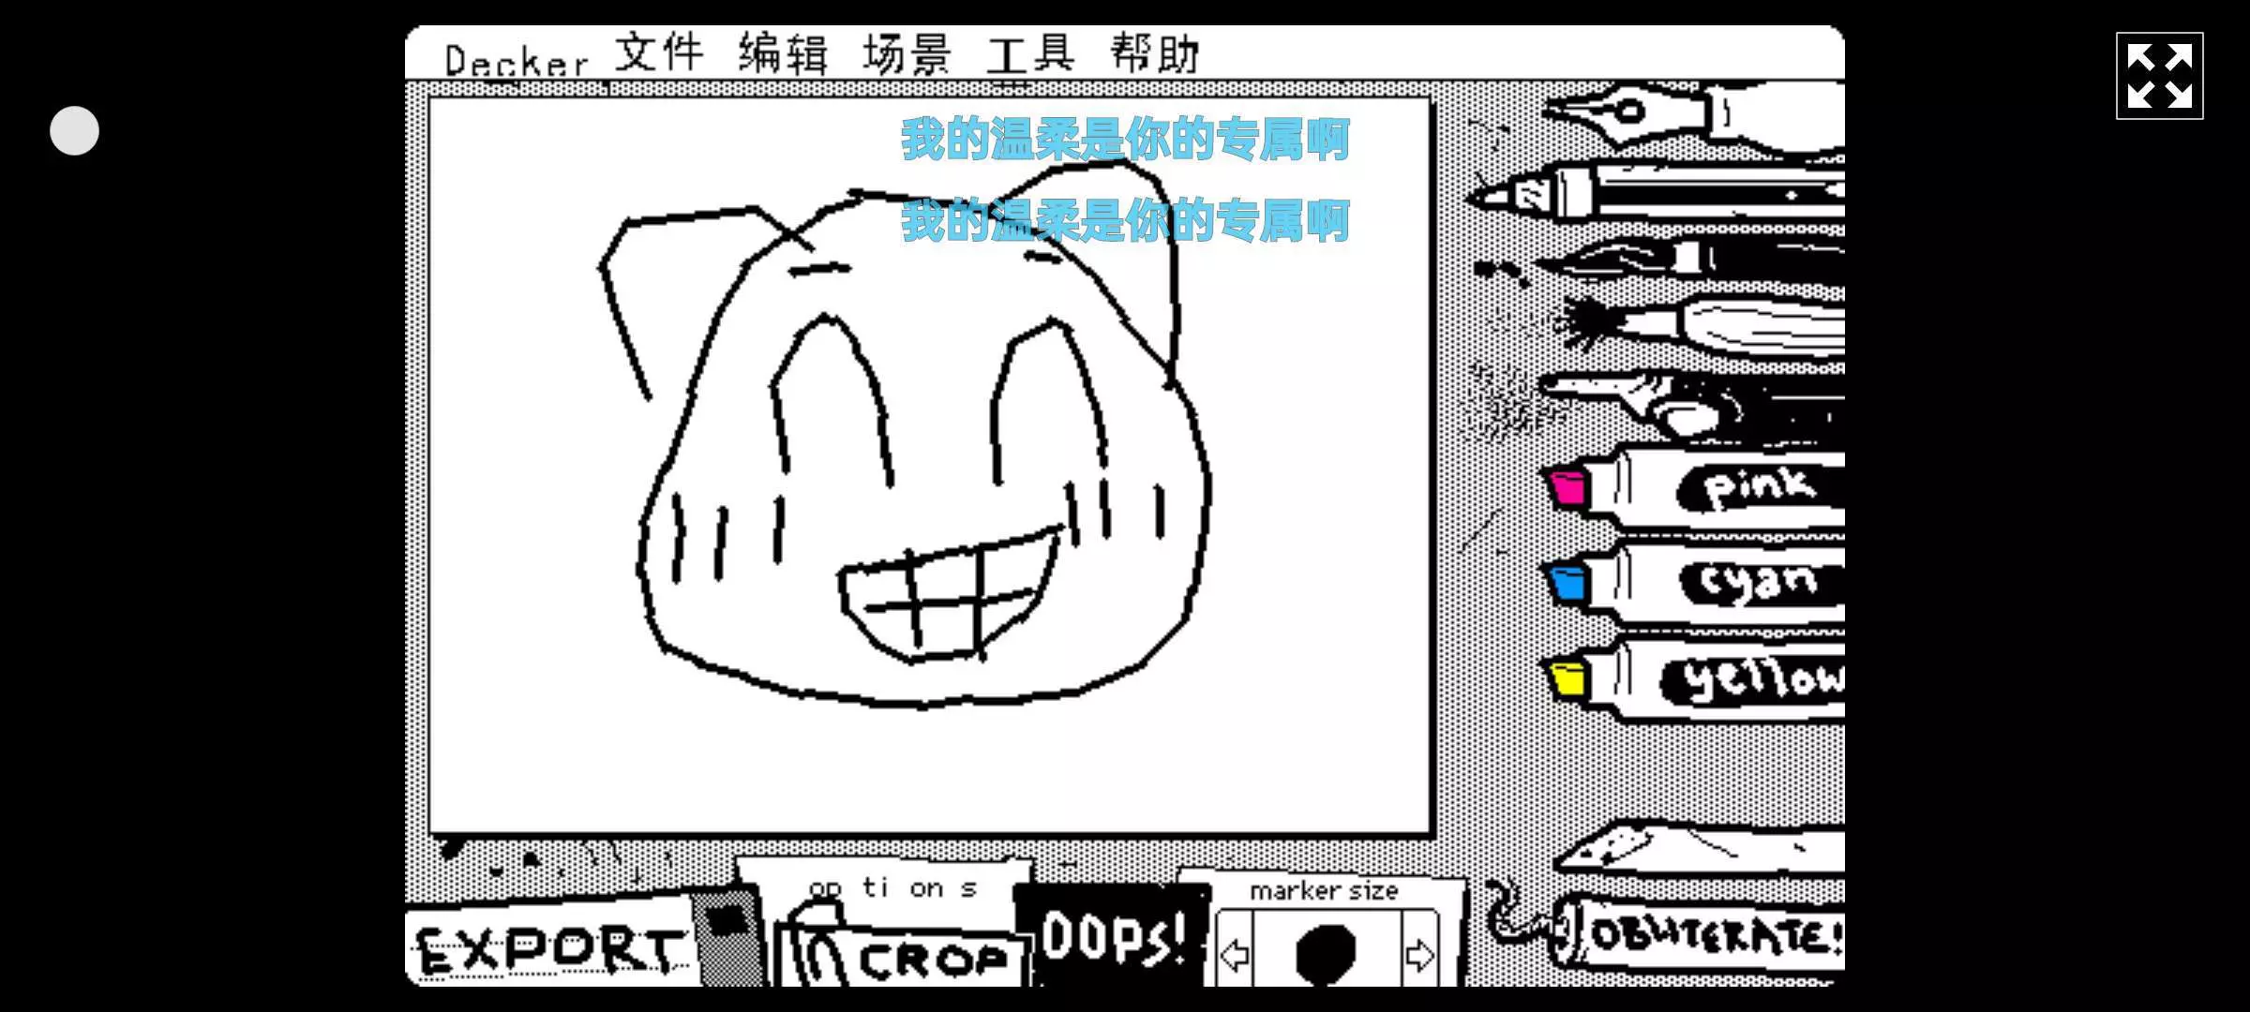Decrease marker size with the left arrow

(x=1235, y=955)
